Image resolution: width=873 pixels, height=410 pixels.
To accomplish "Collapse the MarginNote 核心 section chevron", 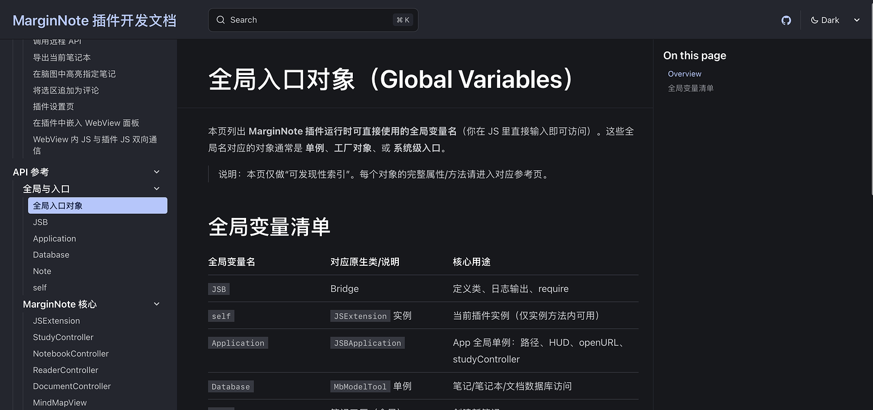I will [x=156, y=304].
